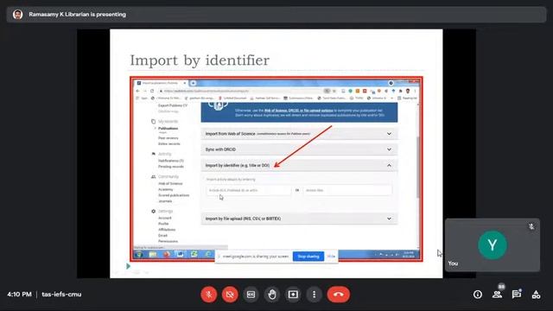Image resolution: width=553 pixels, height=311 pixels.
Task: Open Publications in the Publons sidebar
Action: 168,129
